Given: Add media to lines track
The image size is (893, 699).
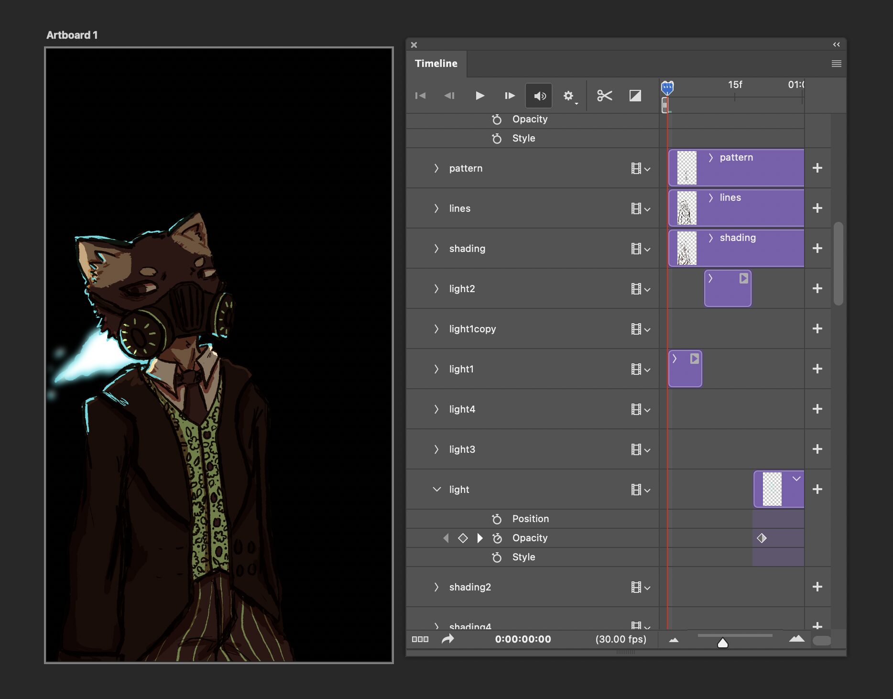Looking at the screenshot, I should click(817, 208).
